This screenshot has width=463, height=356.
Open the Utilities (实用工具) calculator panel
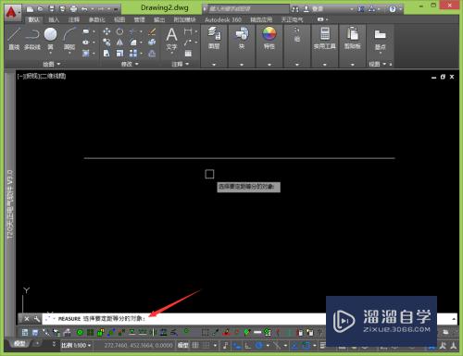(x=325, y=39)
